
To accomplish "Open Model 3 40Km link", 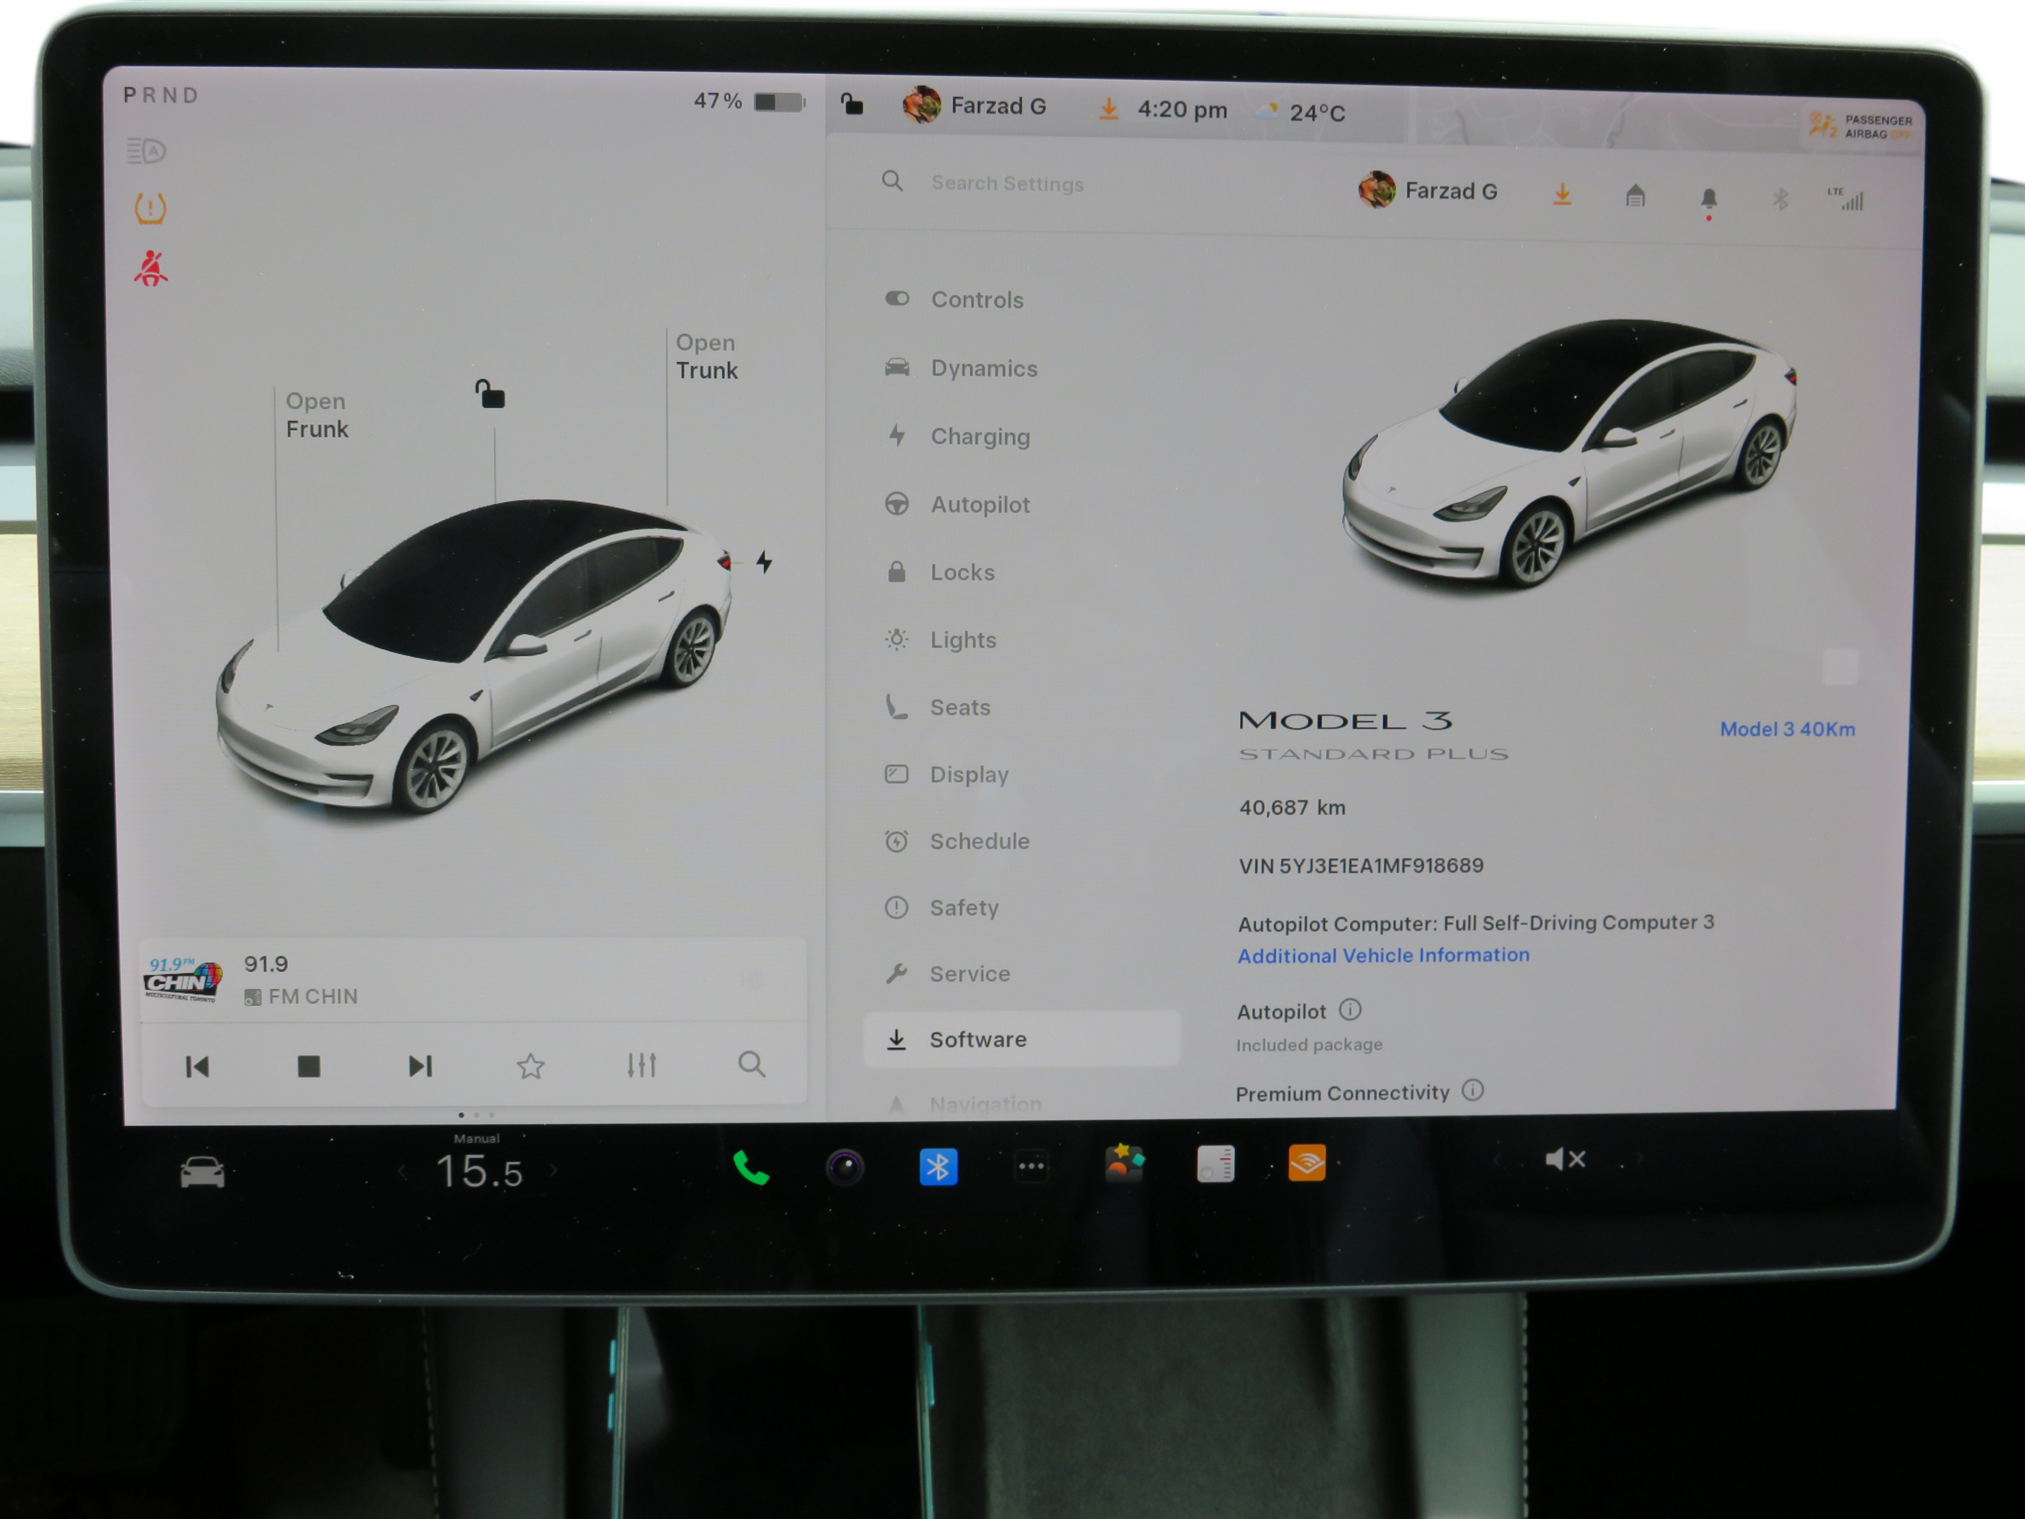I will point(1787,729).
